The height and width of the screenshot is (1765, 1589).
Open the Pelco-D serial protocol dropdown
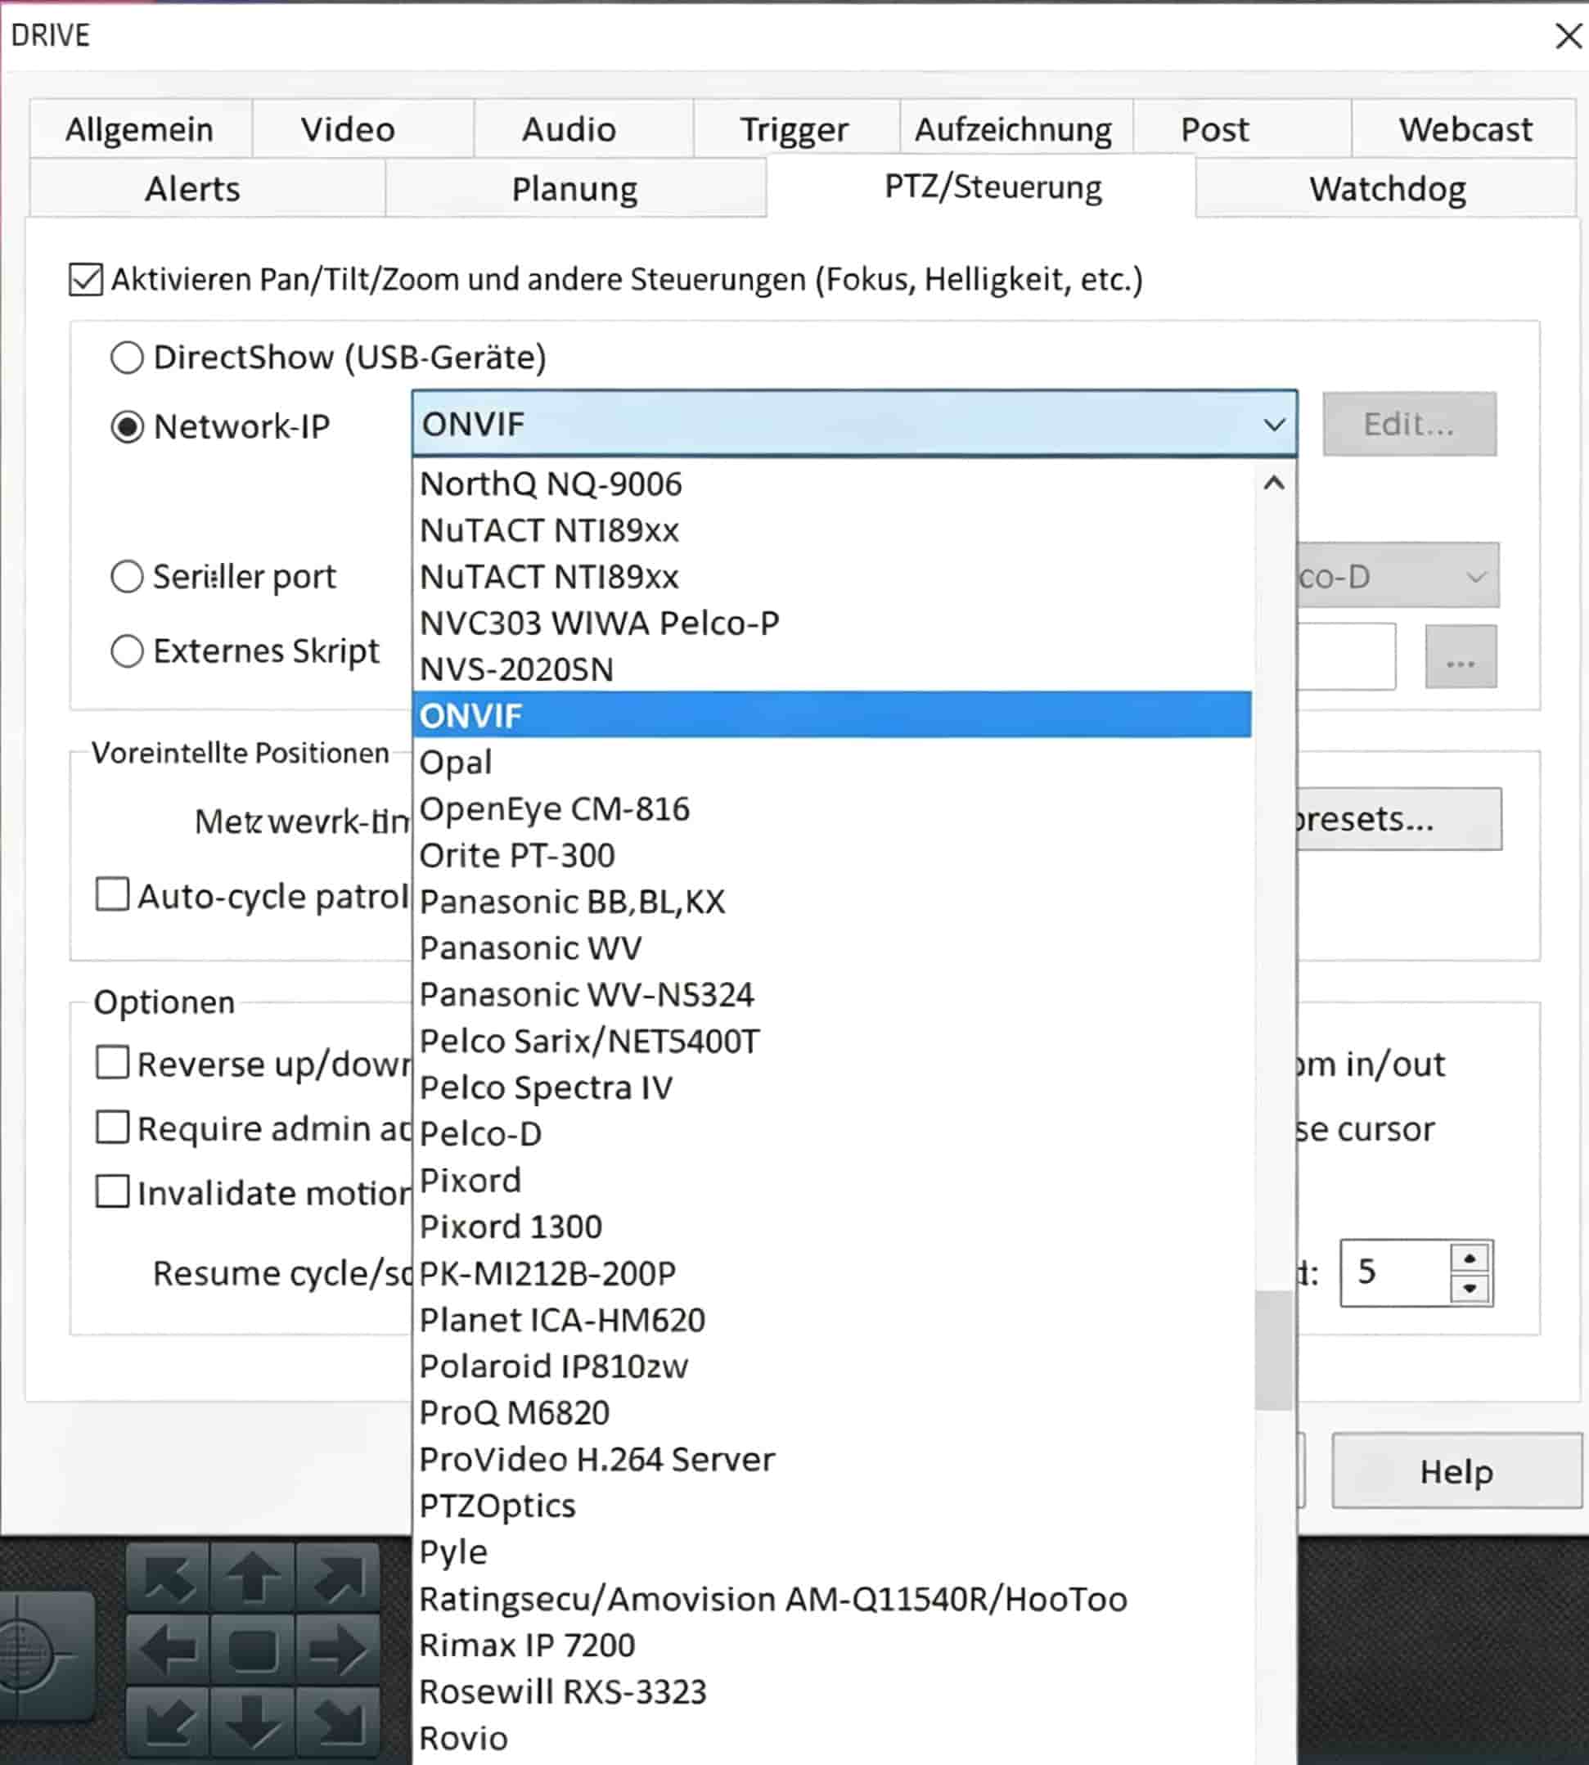[1398, 576]
